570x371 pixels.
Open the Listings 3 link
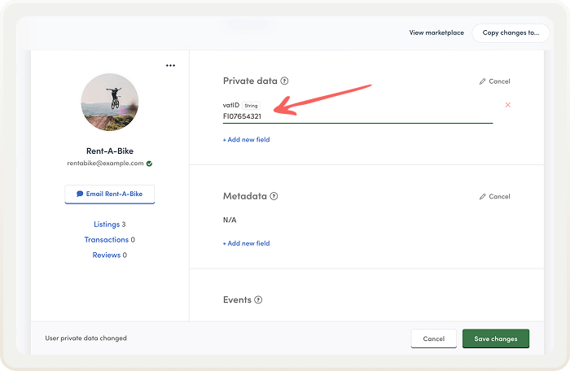(110, 225)
